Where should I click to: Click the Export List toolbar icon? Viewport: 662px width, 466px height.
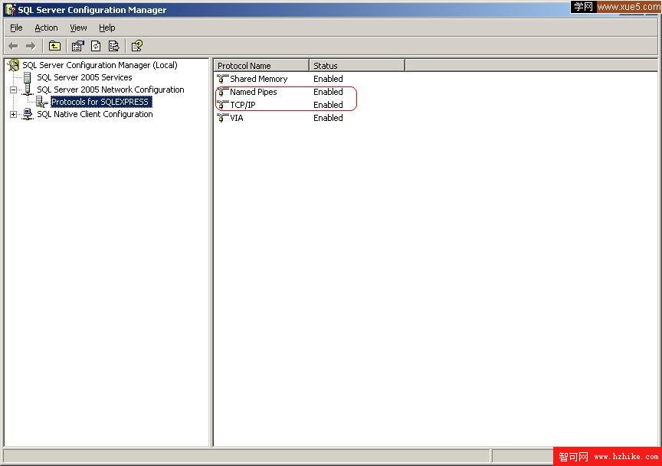tap(114, 46)
